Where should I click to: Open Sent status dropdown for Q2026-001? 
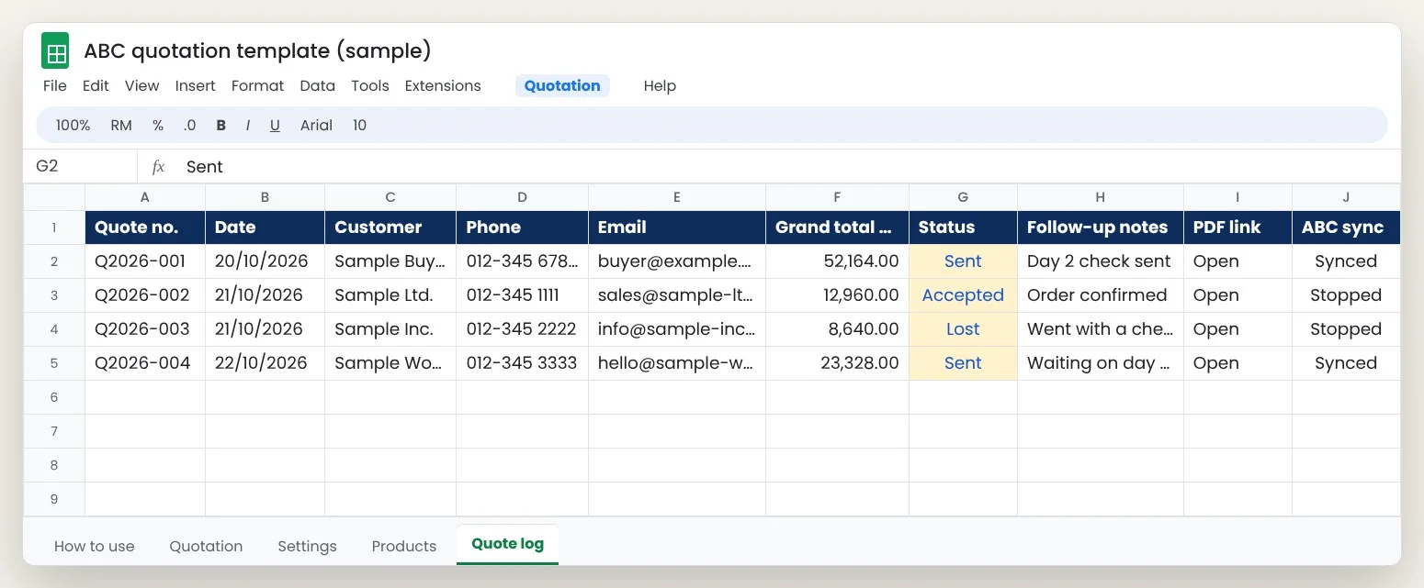pos(963,261)
